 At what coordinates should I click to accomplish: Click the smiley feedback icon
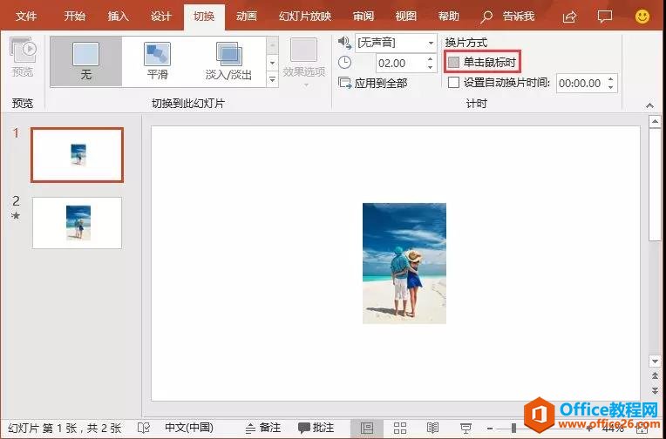642,17
